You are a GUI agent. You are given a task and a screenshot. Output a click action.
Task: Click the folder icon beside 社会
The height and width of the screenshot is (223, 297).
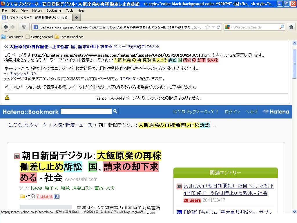(x=22, y=196)
